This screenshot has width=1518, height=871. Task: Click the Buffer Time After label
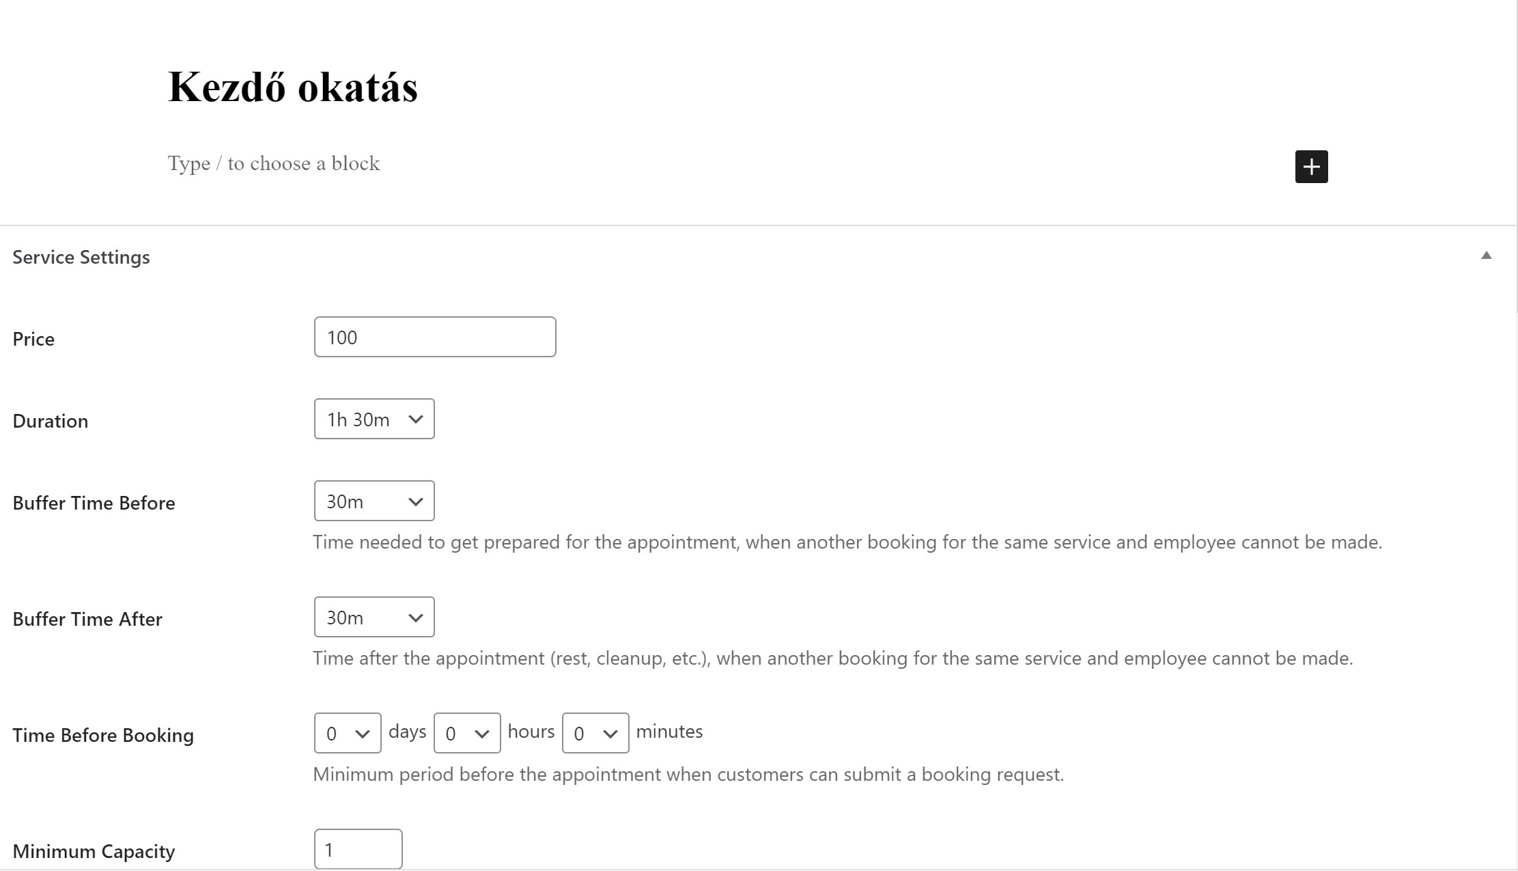coord(87,619)
